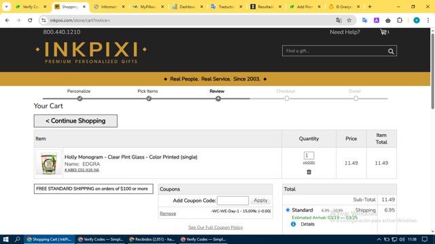Open Windows taskbar search
The width and height of the screenshot is (435, 244).
pyautogui.click(x=17, y=239)
